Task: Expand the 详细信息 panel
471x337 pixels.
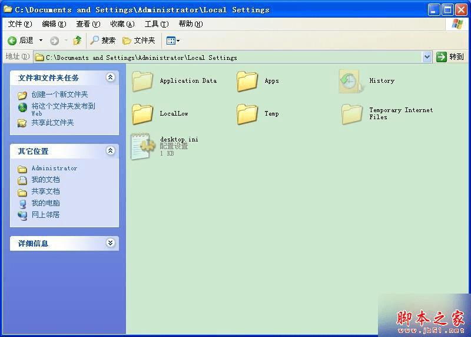Action: click(110, 242)
